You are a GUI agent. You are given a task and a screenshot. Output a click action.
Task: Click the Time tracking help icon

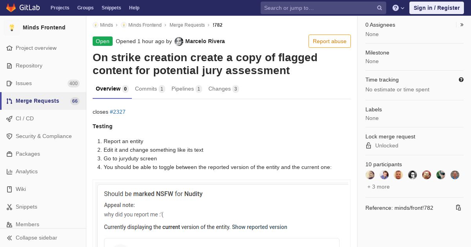coord(461,80)
